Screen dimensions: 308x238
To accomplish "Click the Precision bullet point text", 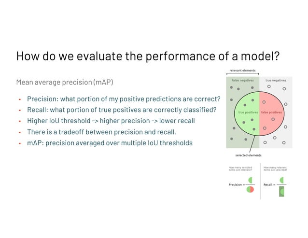I will 124,99.
